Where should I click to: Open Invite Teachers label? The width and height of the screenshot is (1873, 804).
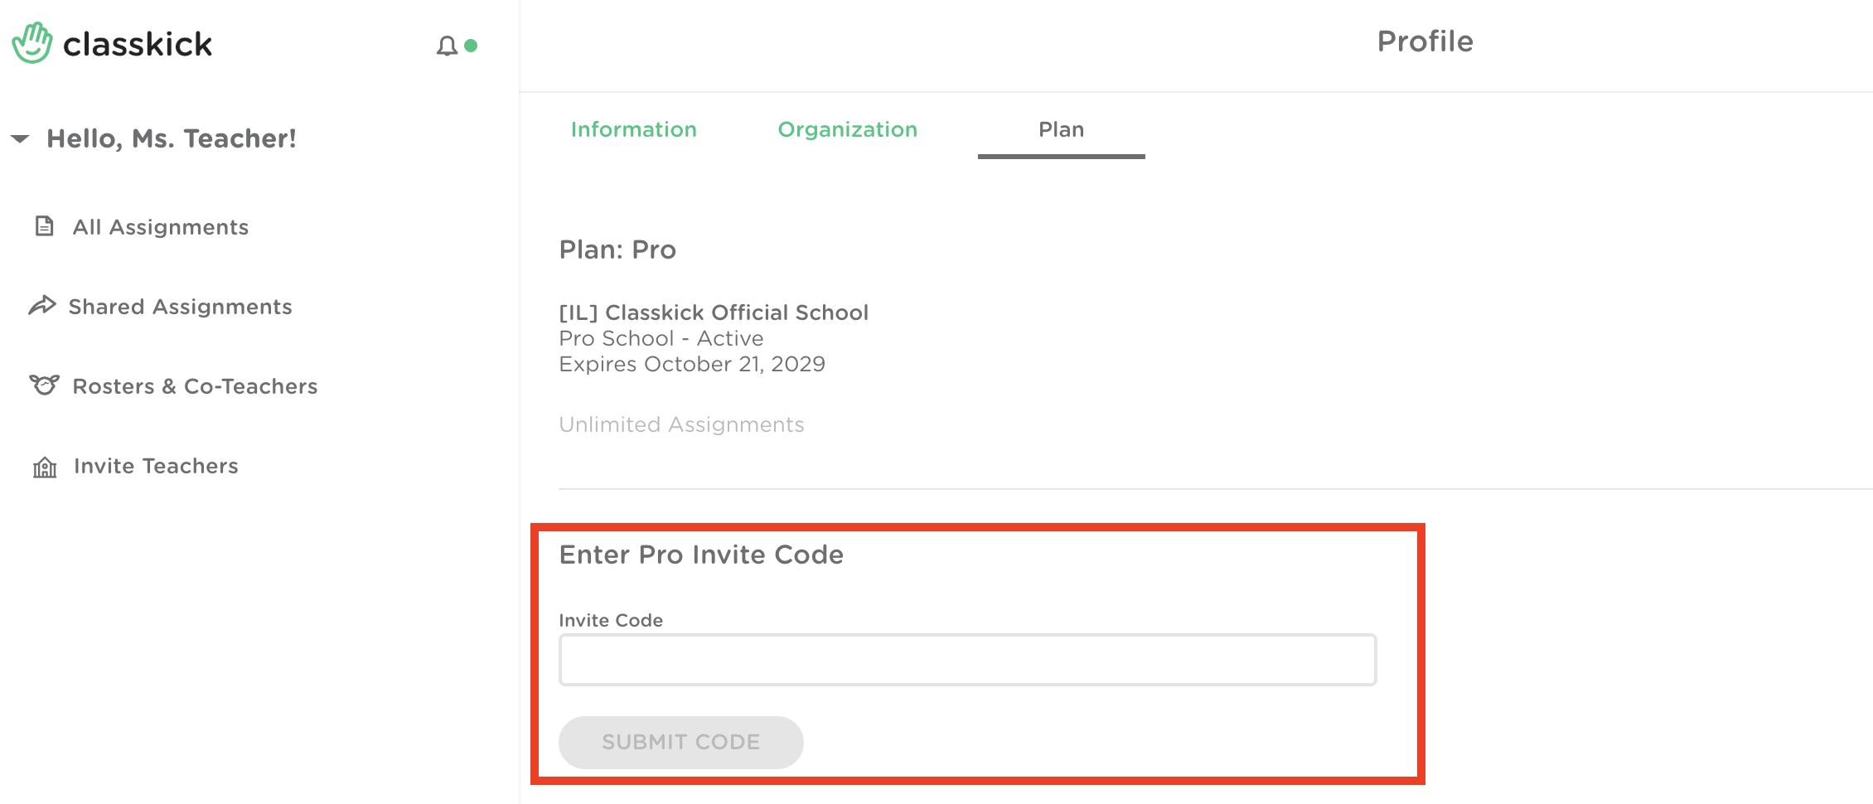click(x=156, y=466)
